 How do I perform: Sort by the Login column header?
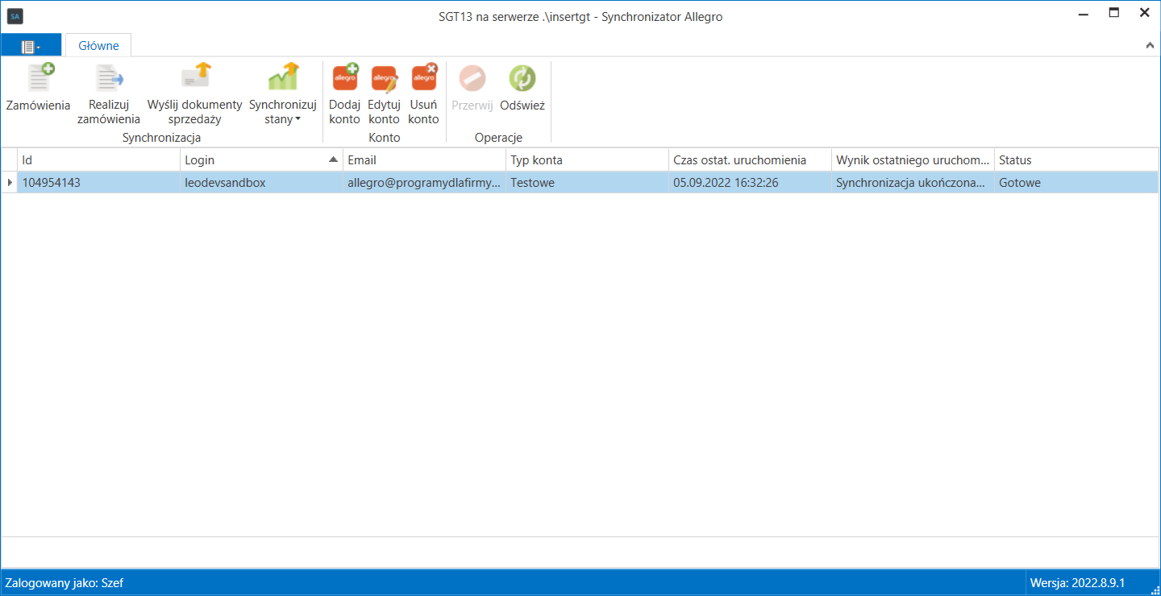[x=261, y=160]
